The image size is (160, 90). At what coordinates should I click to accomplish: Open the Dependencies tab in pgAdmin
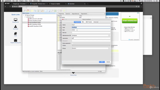pos(75,14)
